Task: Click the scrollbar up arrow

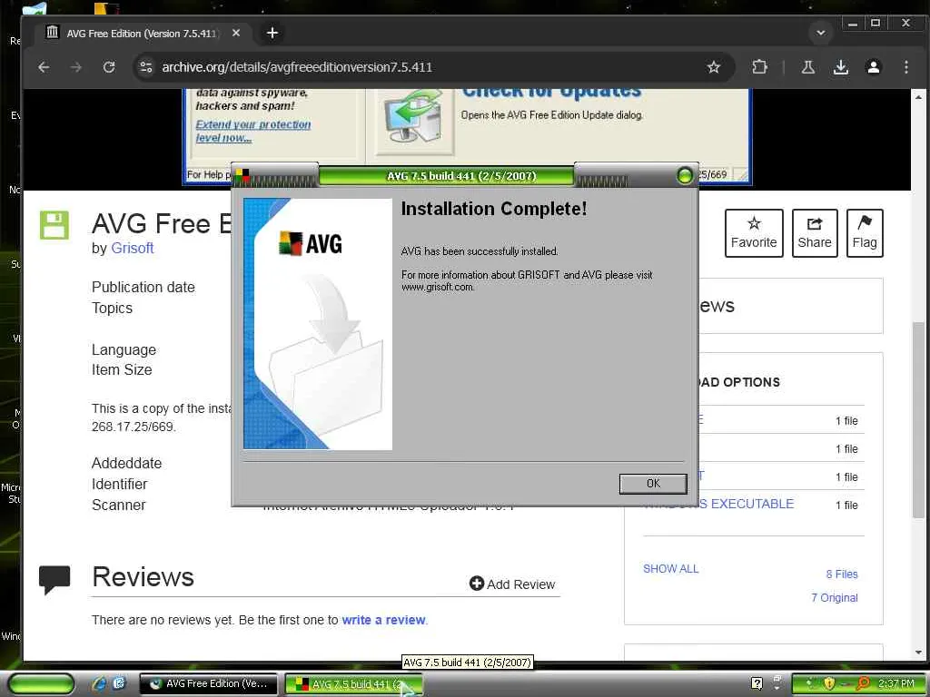Action: click(918, 96)
